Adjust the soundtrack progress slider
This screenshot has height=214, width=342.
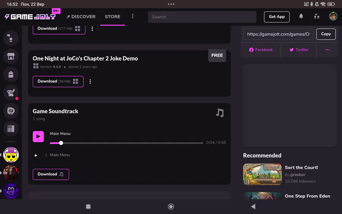click(x=127, y=143)
